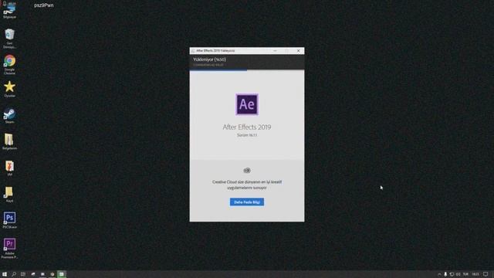Viewport: 494px width, 278px height.
Task: Select the Sürüm version text
Action: (x=247, y=135)
